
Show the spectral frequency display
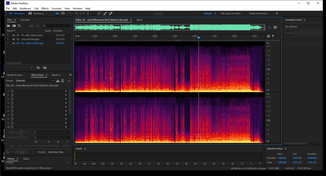click(57, 13)
